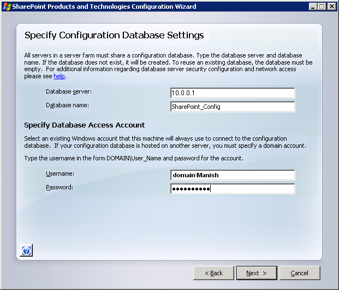Click 'Specify Configuration Database Settings' heading
339x290 pixels.
point(114,36)
